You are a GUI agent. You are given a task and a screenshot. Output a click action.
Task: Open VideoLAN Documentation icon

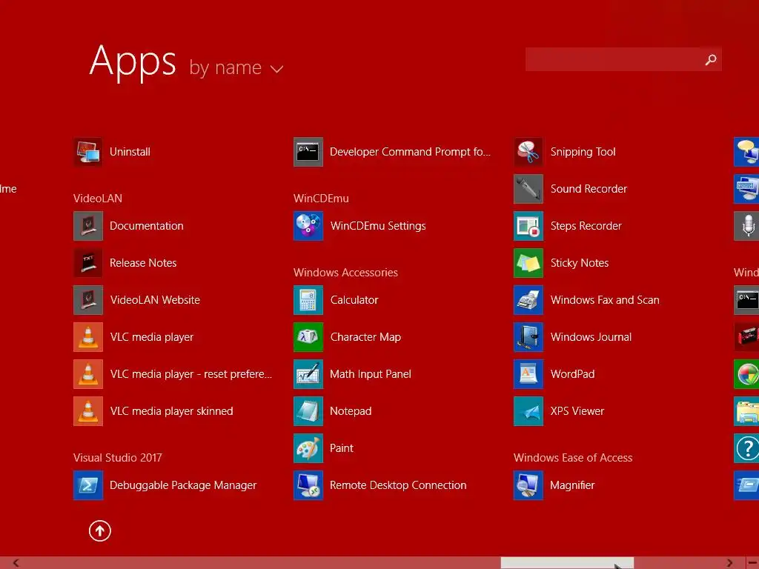87,226
